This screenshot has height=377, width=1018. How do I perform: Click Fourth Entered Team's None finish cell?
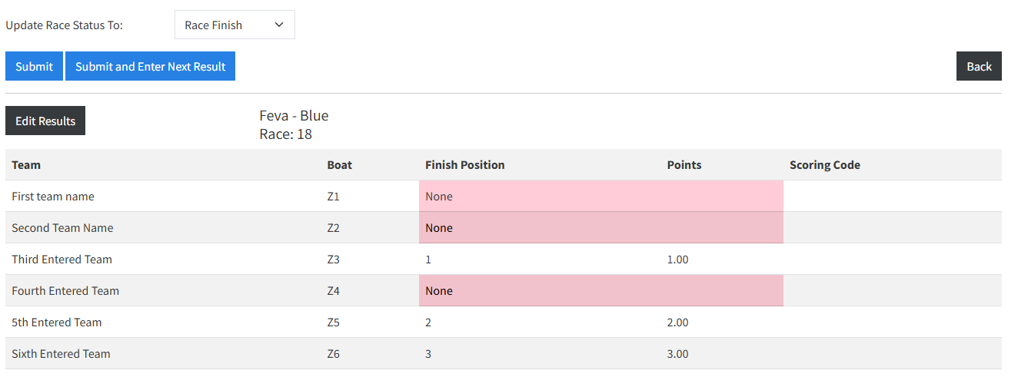(600, 291)
